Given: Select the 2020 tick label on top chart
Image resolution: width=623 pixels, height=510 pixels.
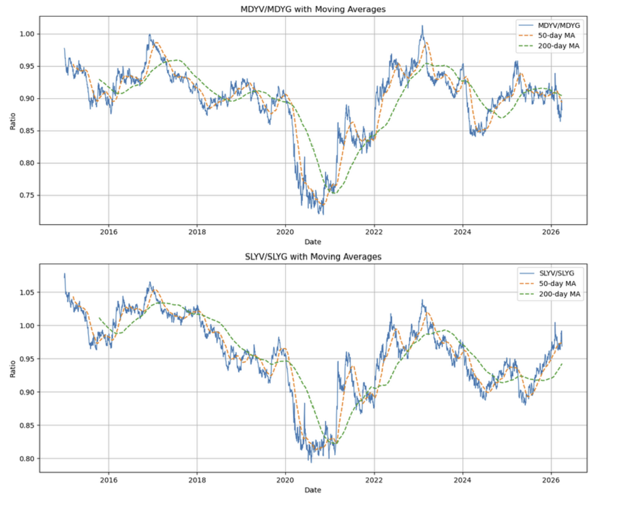Looking at the screenshot, I should (286, 232).
